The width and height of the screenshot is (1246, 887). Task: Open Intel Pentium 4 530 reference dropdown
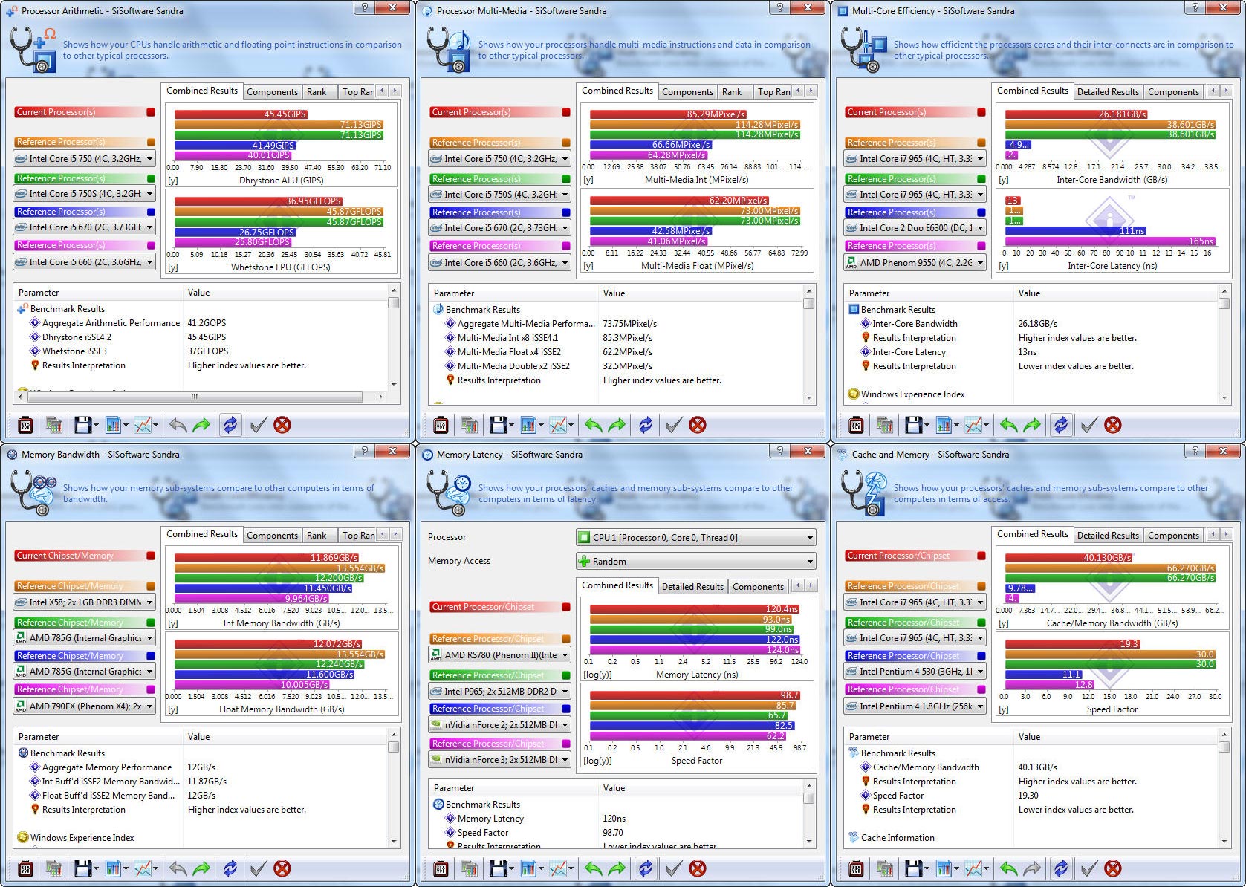point(915,672)
